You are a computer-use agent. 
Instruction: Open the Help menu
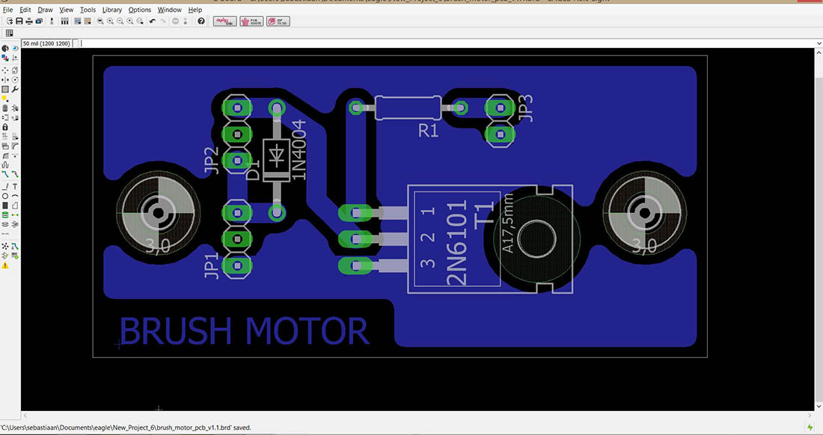(x=195, y=10)
